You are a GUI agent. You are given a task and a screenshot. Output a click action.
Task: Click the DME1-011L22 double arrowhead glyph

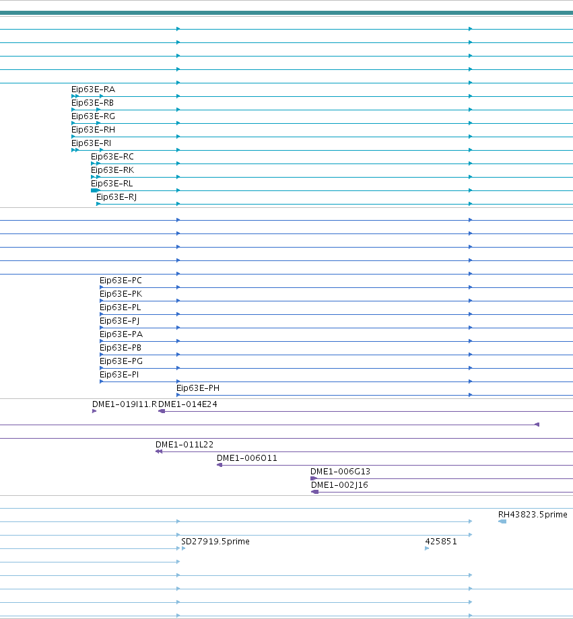click(159, 451)
